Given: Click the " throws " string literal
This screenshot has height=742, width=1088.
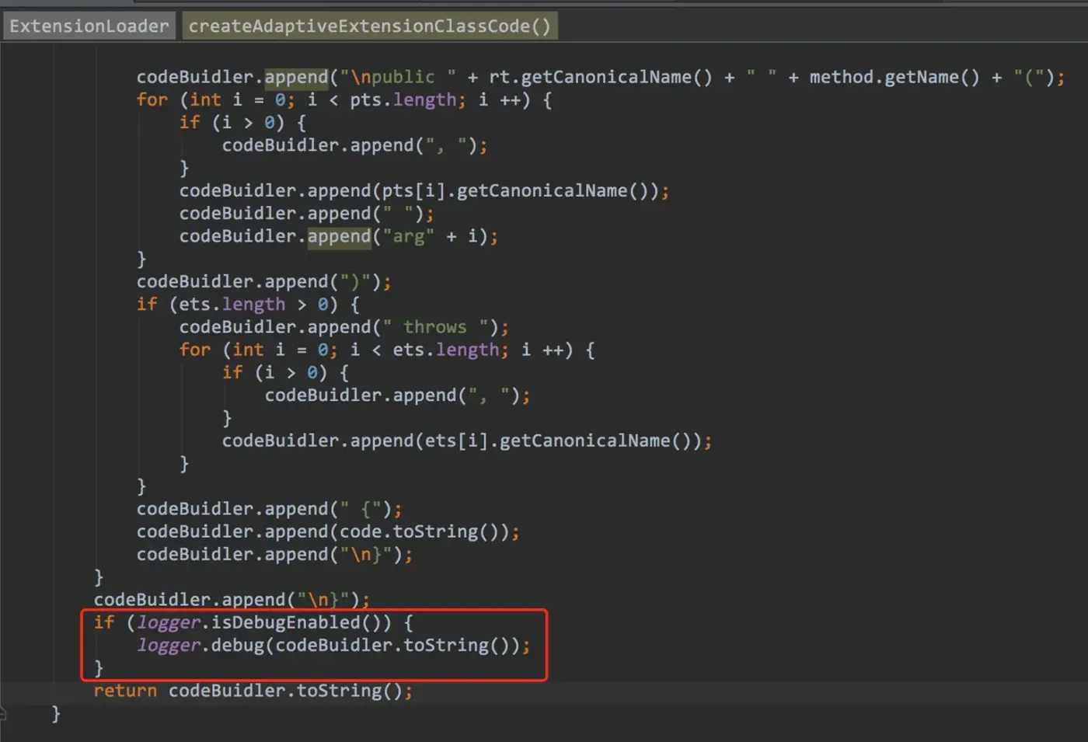Looking at the screenshot, I should click(x=435, y=327).
